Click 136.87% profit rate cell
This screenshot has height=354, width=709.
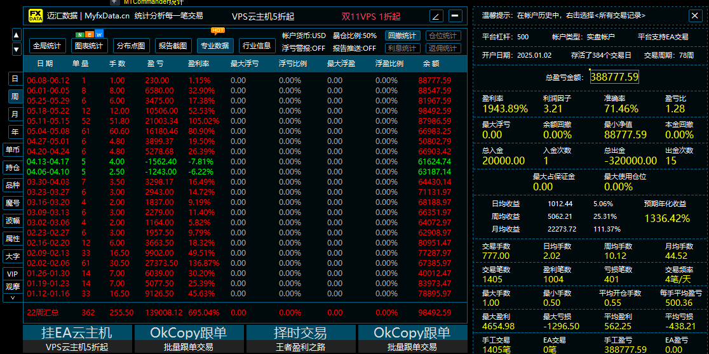pyautogui.click(x=204, y=263)
